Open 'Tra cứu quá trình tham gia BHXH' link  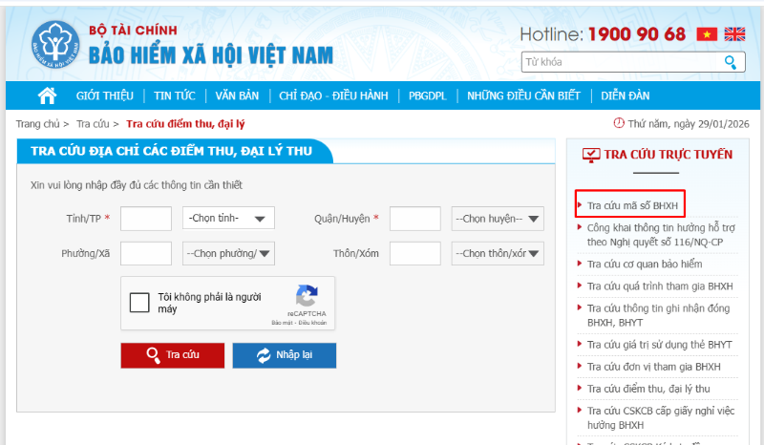pyautogui.click(x=660, y=286)
